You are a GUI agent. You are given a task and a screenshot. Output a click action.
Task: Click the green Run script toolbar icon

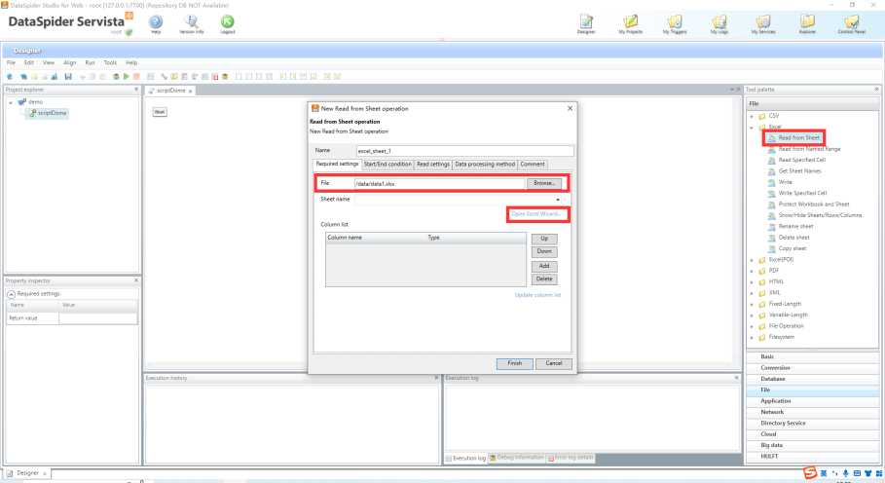(x=127, y=76)
